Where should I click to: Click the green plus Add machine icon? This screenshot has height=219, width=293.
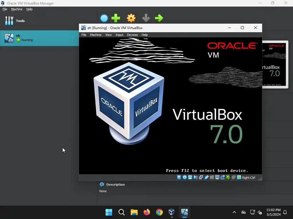116,18
